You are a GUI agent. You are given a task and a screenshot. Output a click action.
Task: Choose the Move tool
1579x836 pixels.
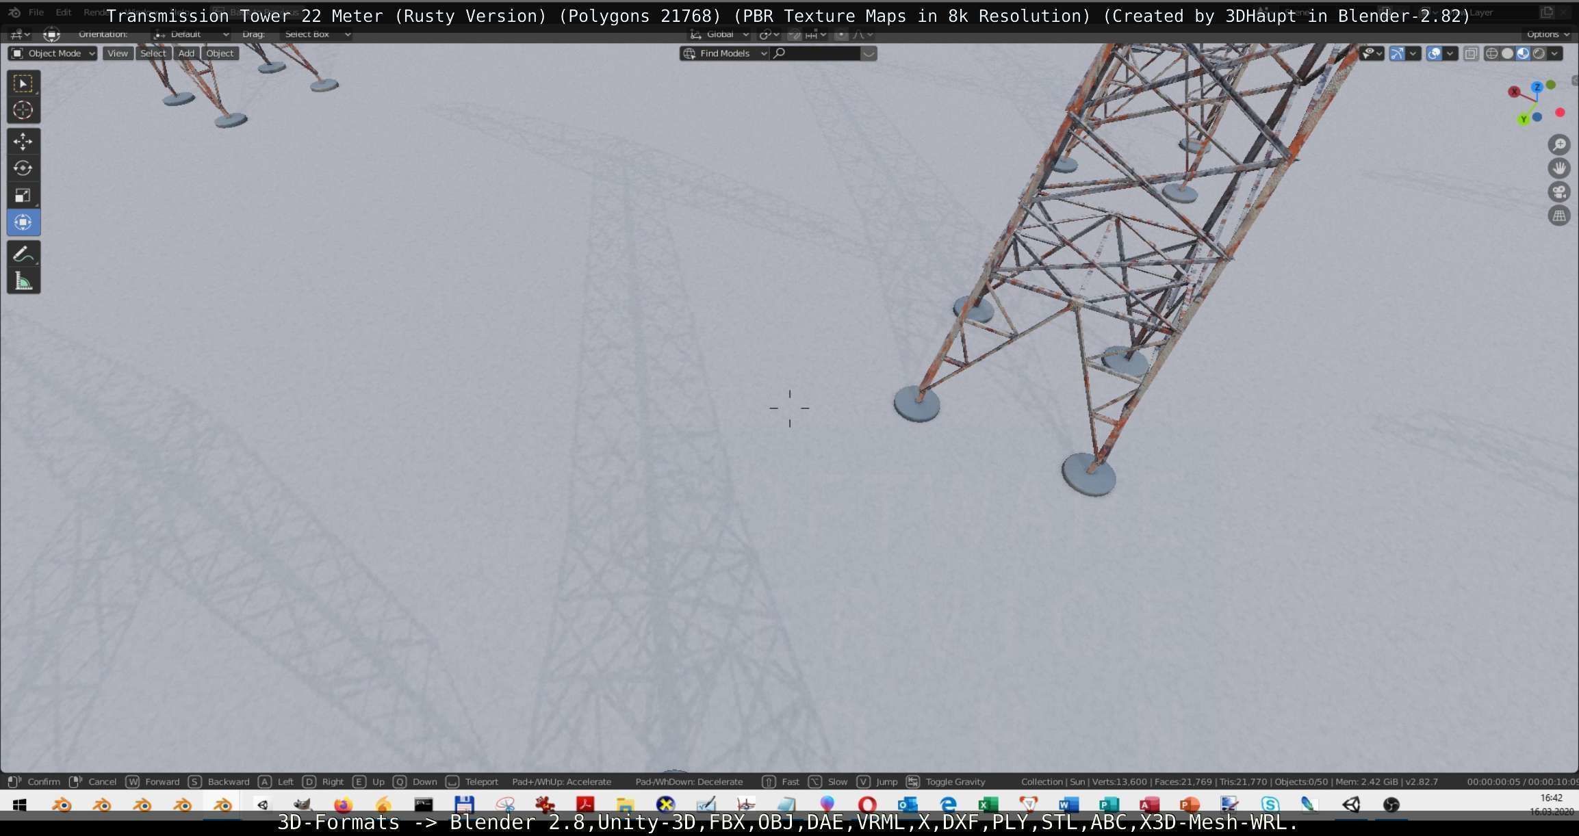click(23, 142)
